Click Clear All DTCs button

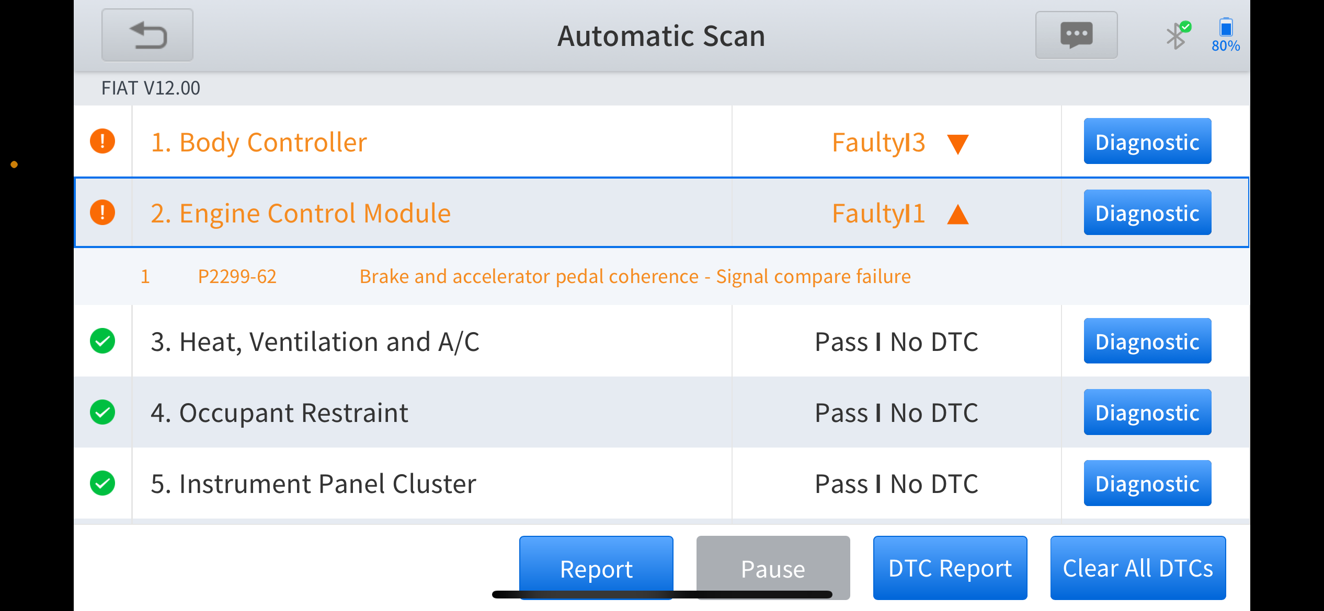tap(1138, 568)
